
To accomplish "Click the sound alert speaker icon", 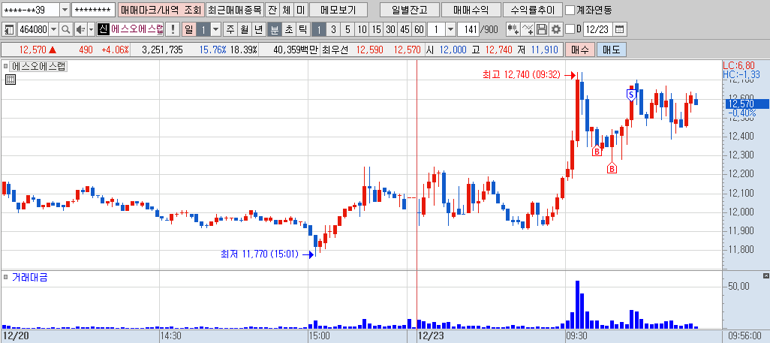I will tap(80, 29).
